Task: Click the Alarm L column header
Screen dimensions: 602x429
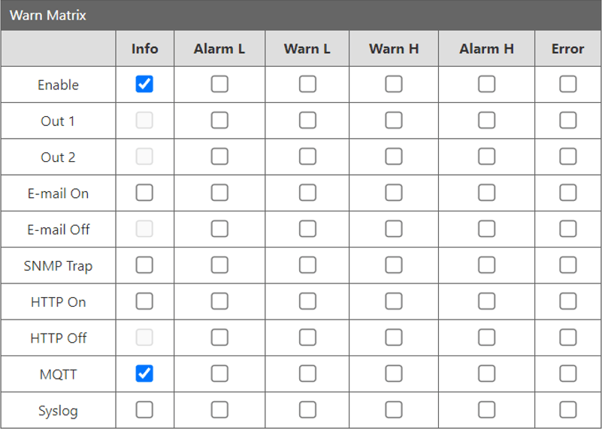Action: tap(219, 49)
